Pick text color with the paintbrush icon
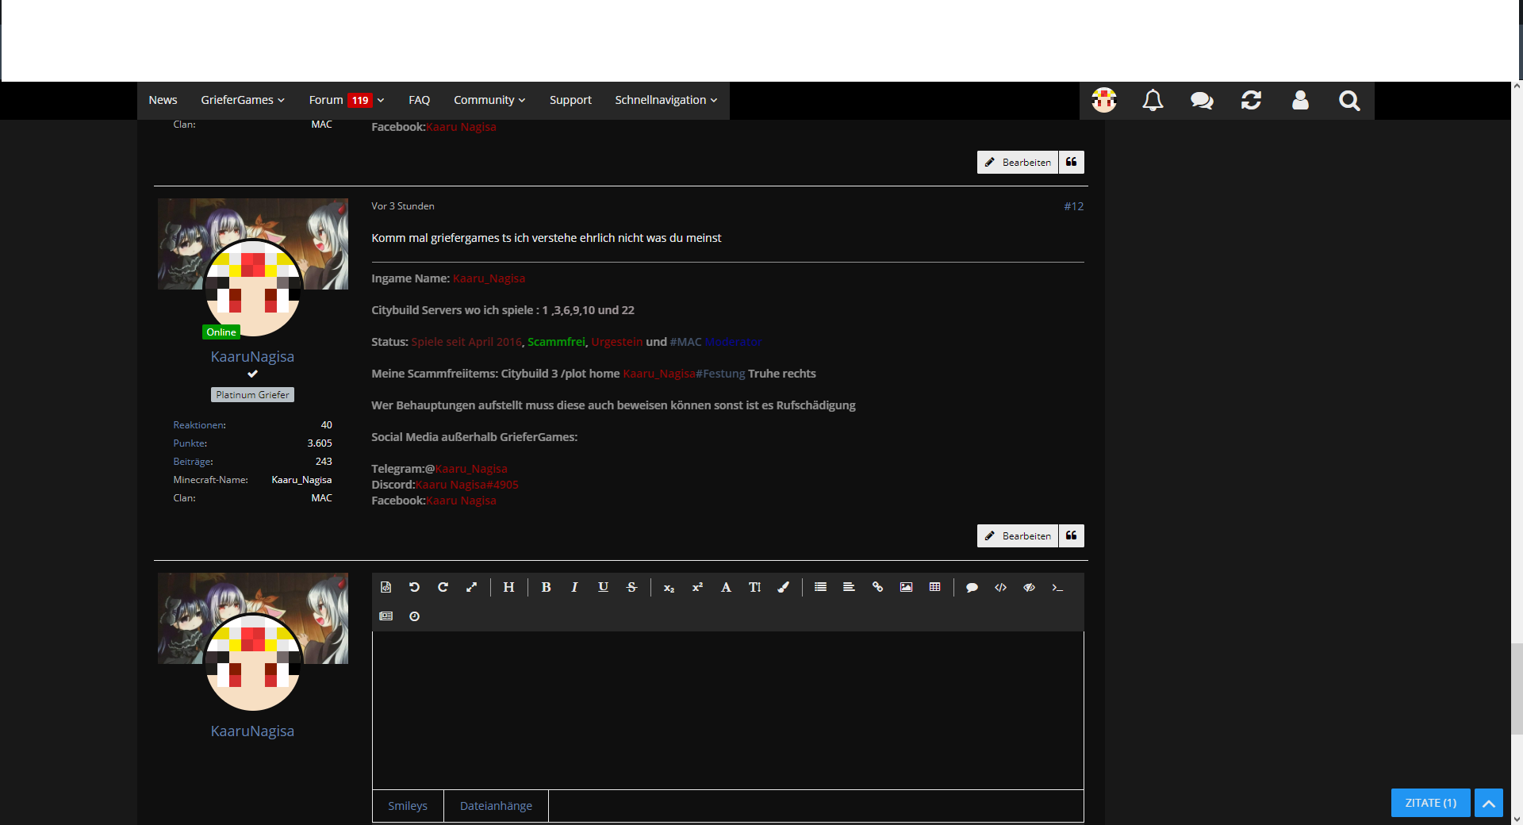 pyautogui.click(x=783, y=587)
